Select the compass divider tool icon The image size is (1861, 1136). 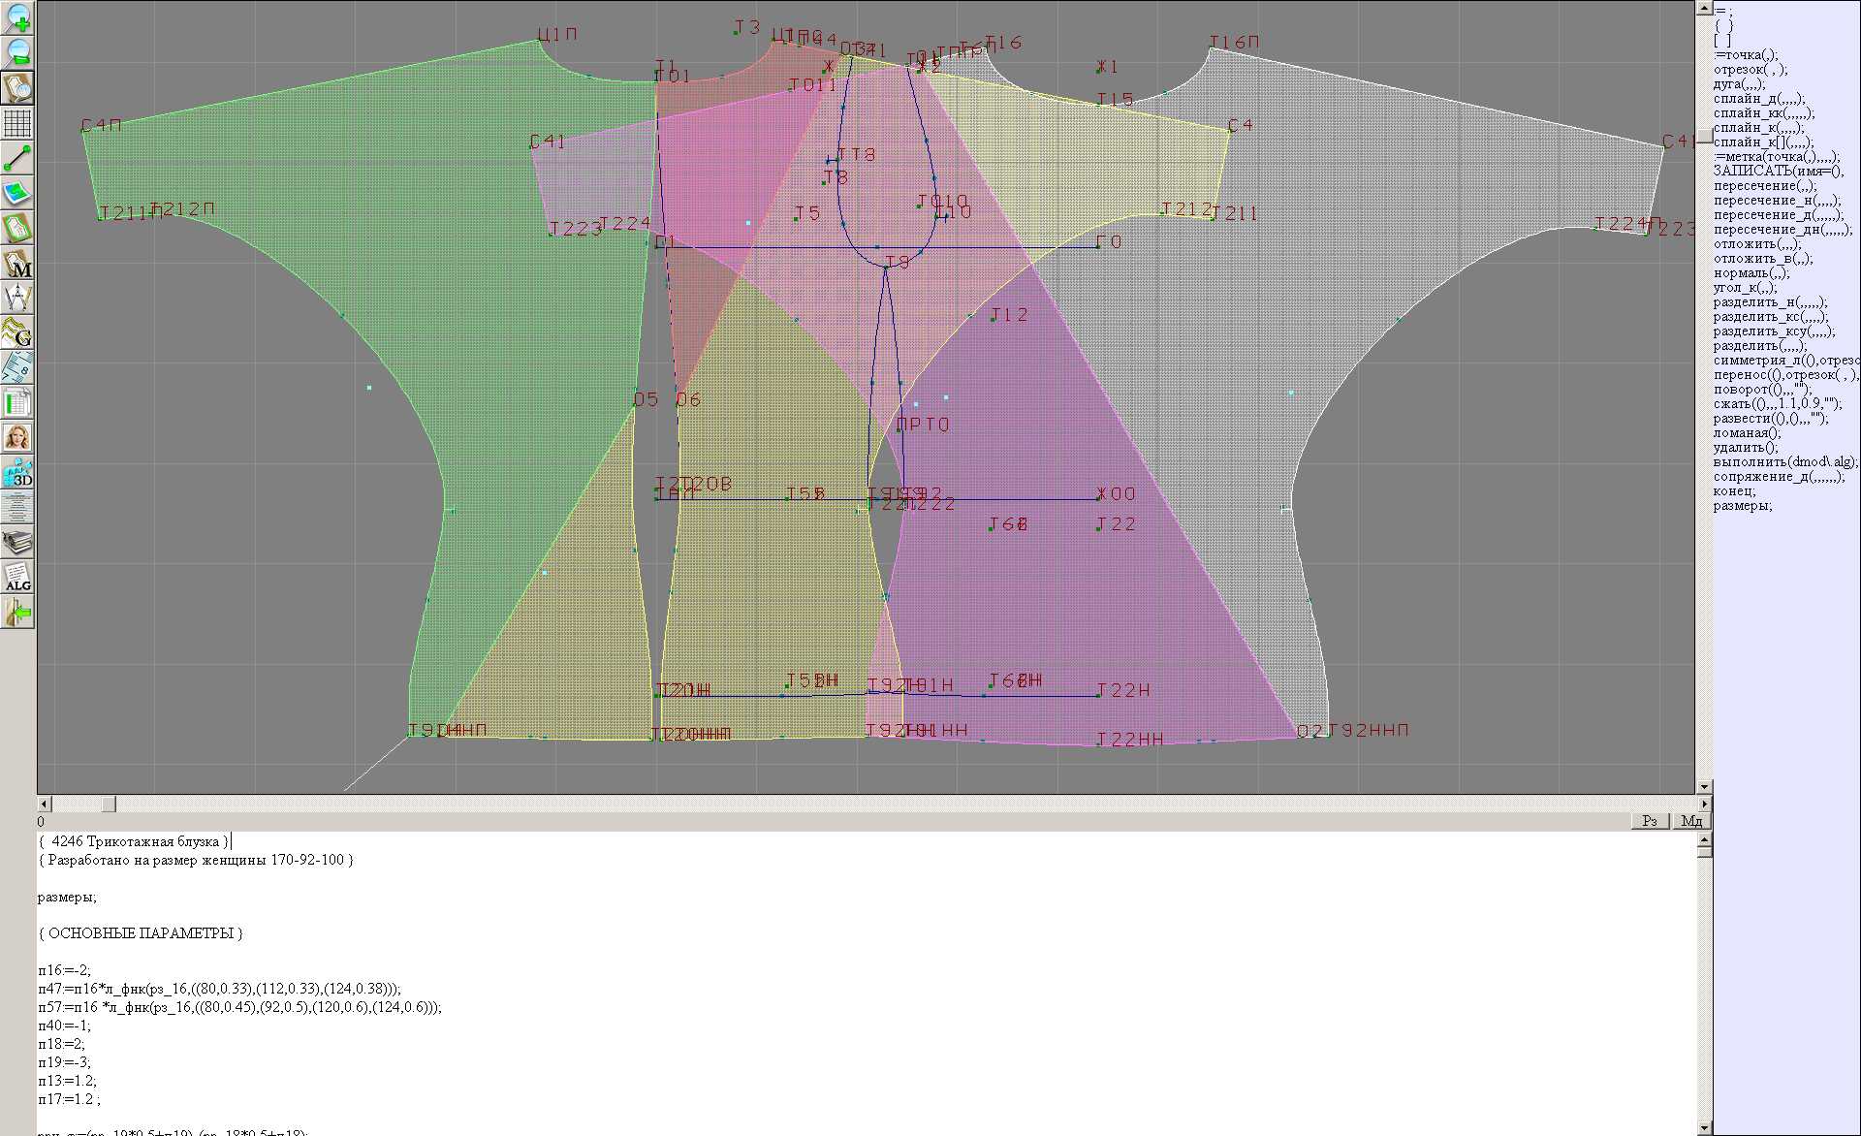tap(17, 298)
